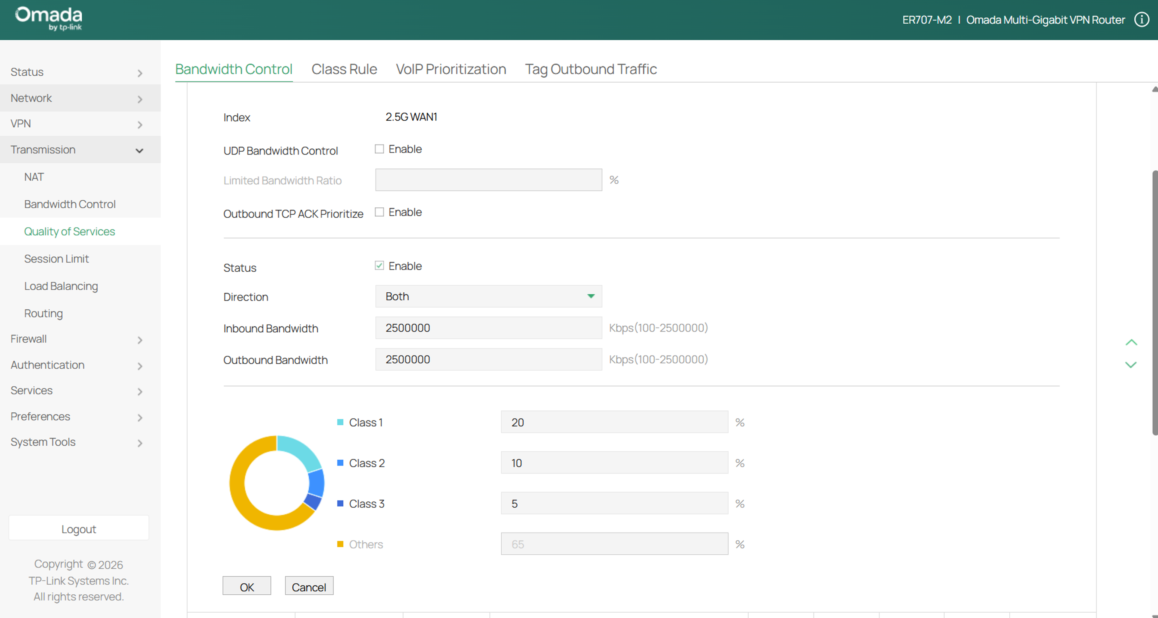The height and width of the screenshot is (618, 1158).
Task: Expand the Authentication menu
Action: (x=80, y=365)
